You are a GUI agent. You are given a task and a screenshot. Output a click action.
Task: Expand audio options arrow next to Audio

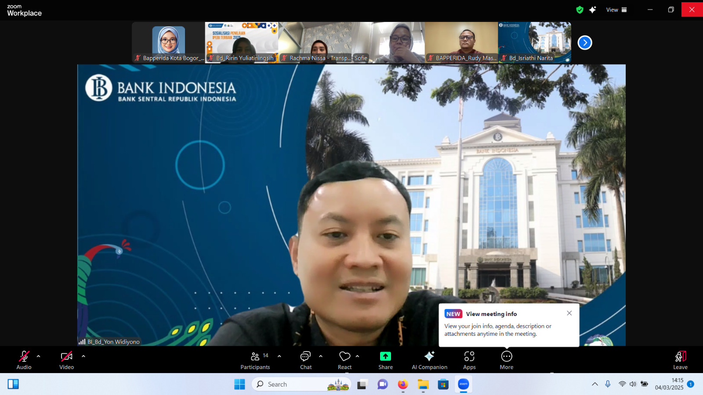(x=39, y=356)
